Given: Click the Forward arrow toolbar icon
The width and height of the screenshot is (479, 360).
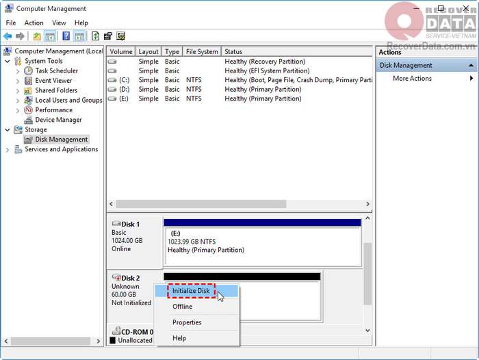Looking at the screenshot, I should coord(21,36).
